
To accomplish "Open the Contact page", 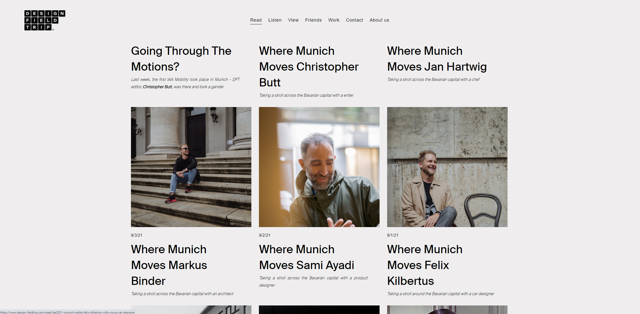I will [354, 20].
